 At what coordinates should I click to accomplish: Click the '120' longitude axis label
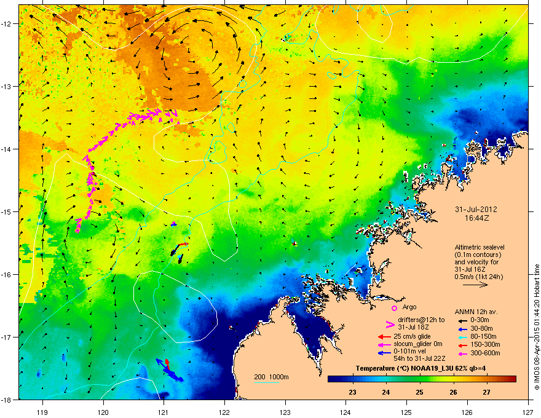103,412
